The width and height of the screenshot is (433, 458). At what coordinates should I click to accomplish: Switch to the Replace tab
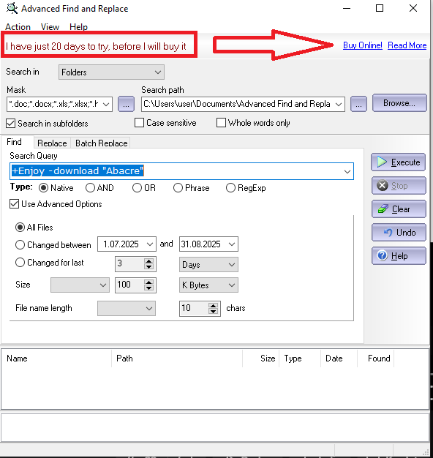tap(52, 143)
